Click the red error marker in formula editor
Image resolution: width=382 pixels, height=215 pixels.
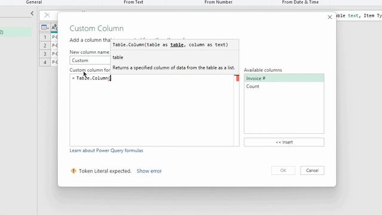[238, 78]
